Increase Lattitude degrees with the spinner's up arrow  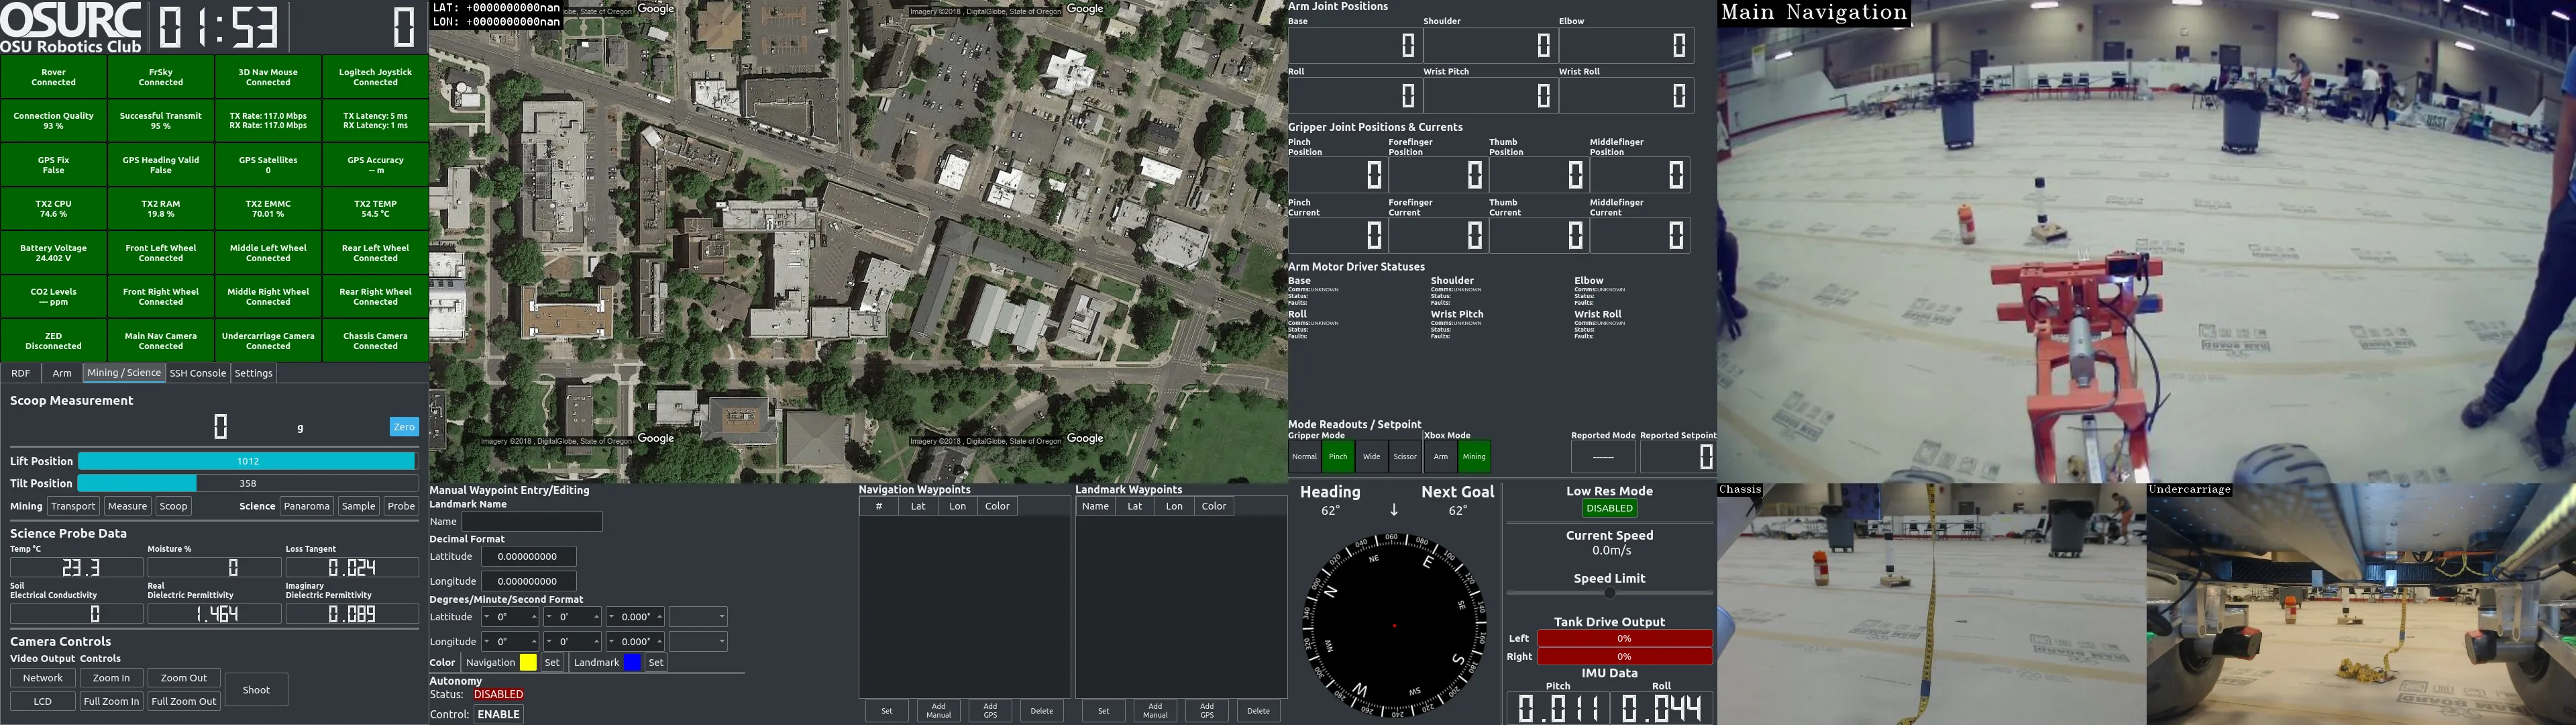534,617
